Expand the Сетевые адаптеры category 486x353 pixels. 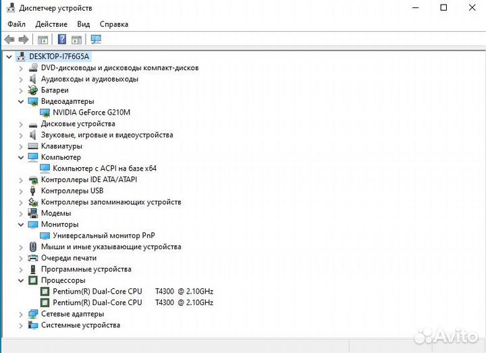21,315
